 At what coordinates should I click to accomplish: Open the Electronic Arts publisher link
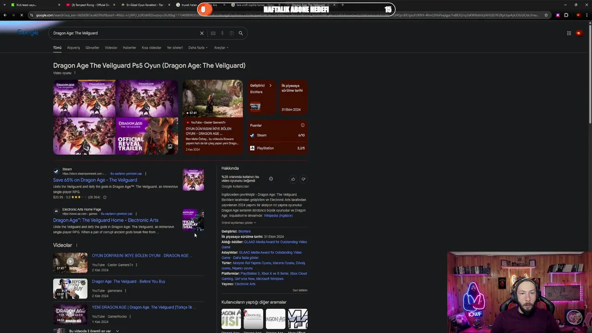click(x=245, y=284)
